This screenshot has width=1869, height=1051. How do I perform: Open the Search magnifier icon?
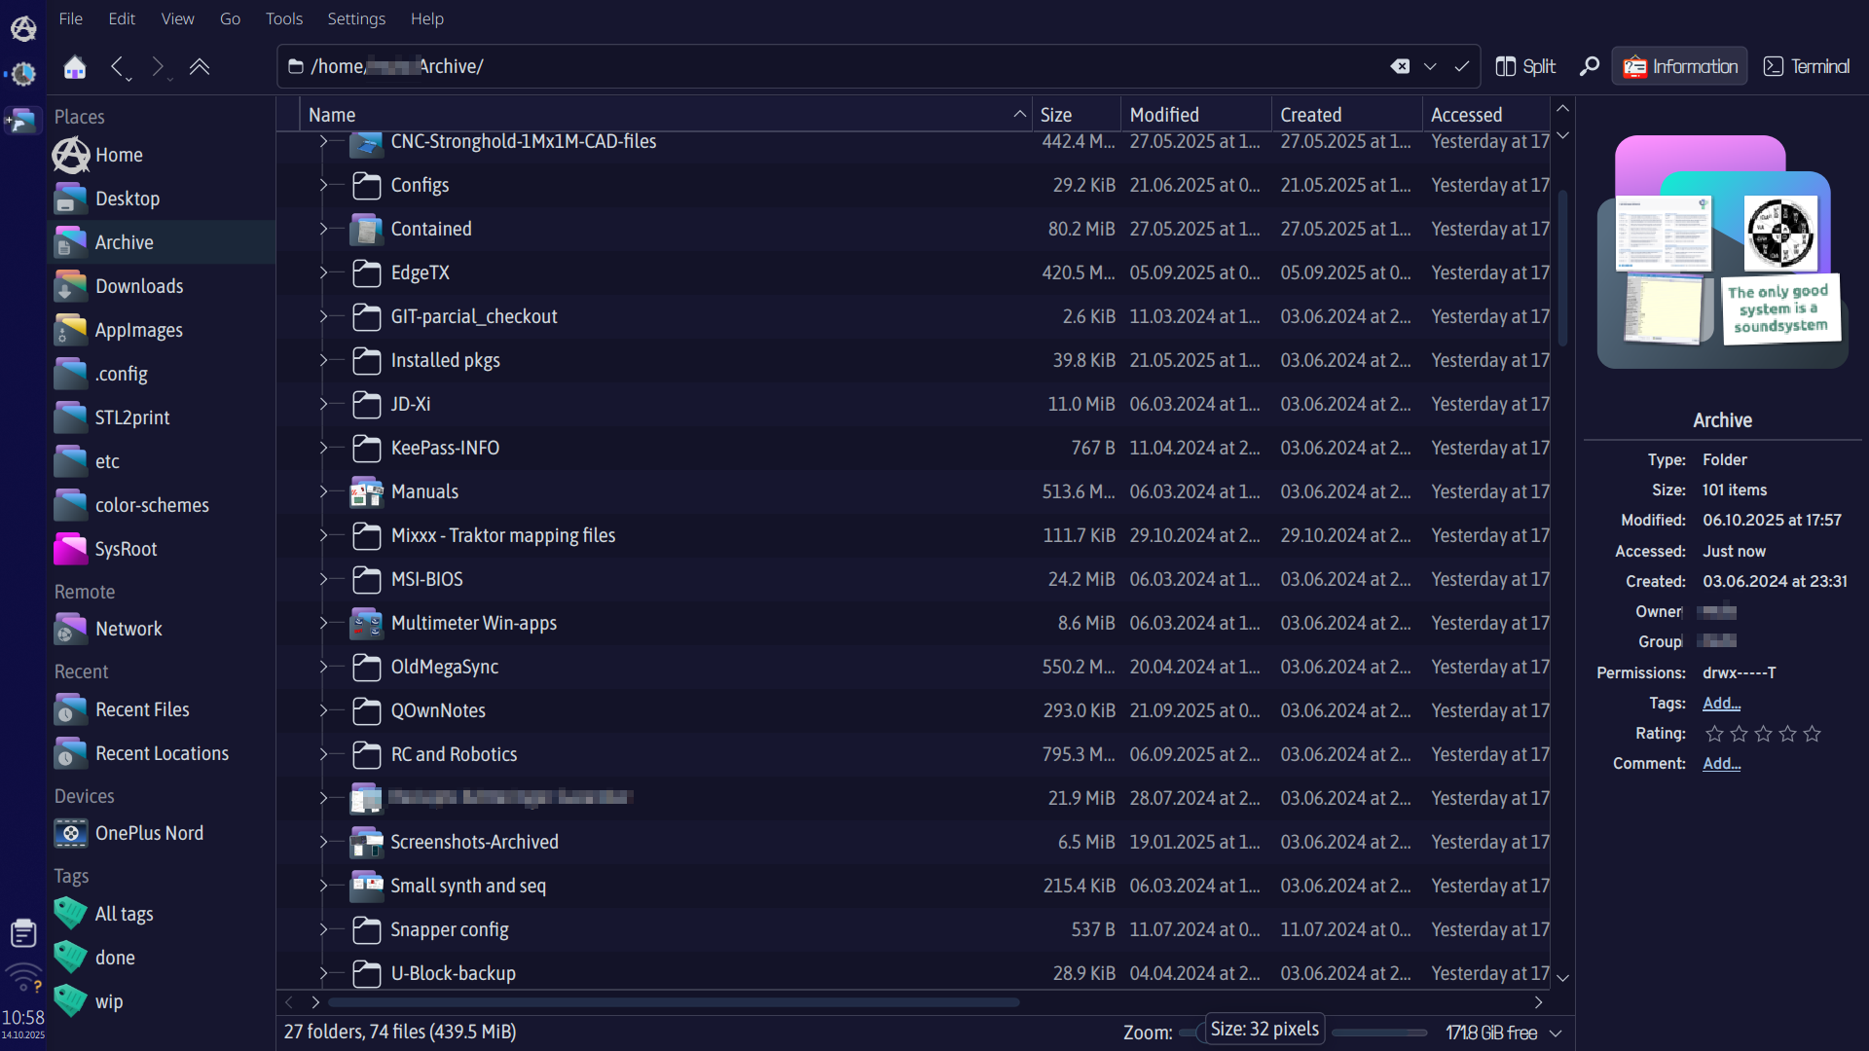(x=1589, y=66)
